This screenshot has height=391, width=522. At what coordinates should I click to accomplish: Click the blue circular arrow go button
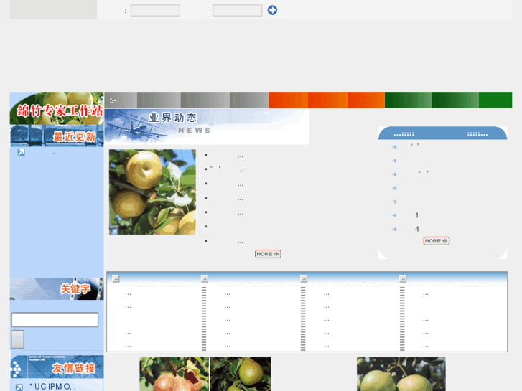pos(272,10)
